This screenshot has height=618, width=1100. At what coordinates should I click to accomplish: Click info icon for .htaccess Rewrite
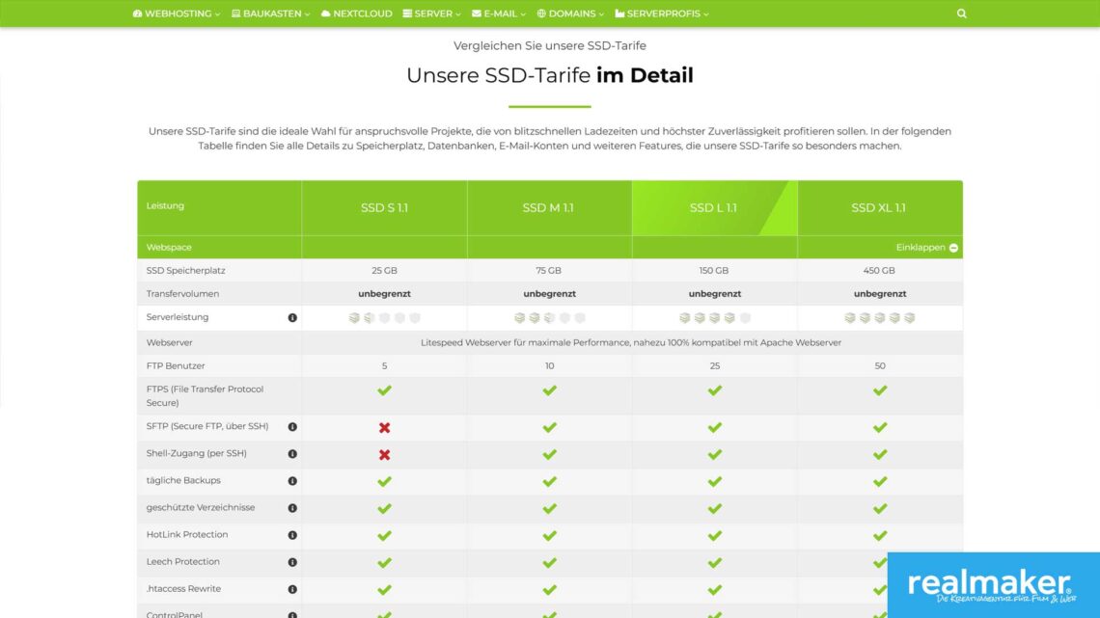click(292, 589)
